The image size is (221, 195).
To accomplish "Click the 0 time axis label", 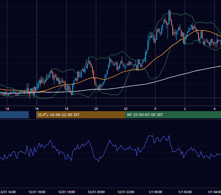I will (x=155, y=109).
